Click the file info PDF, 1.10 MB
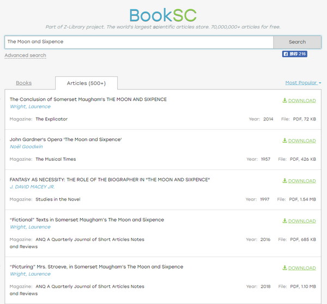Screen dimensions: 327x304 [x=303, y=287]
